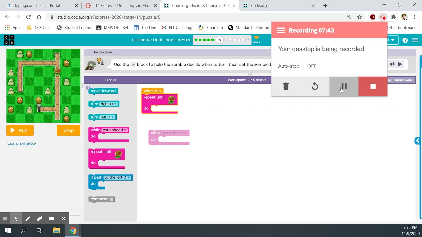
Task: Switch to the last Code.org tab
Action: (x=279, y=5)
